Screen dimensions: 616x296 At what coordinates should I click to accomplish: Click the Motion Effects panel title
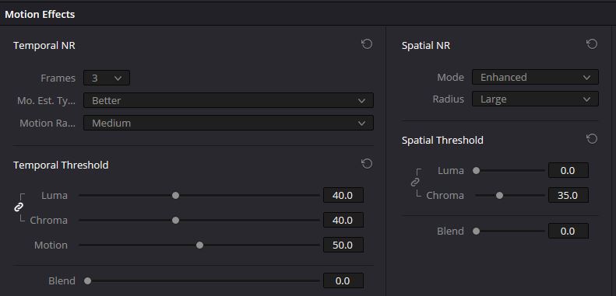(40, 15)
